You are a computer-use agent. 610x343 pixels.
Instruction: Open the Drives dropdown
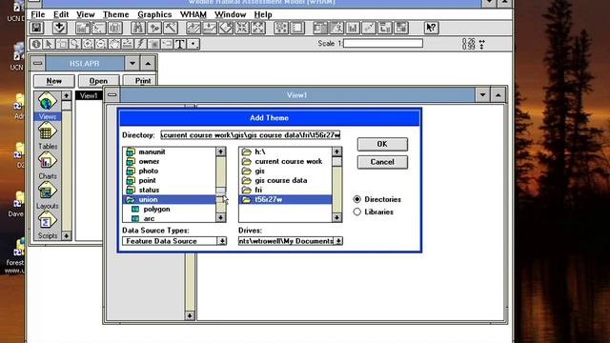tap(338, 241)
